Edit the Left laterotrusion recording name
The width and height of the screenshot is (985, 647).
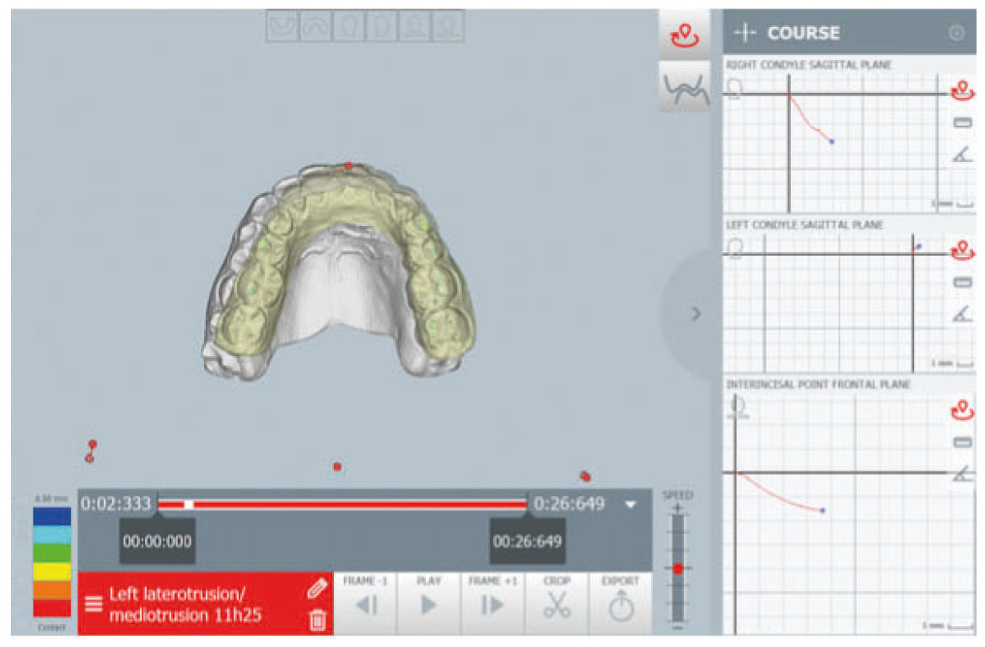[x=317, y=589]
